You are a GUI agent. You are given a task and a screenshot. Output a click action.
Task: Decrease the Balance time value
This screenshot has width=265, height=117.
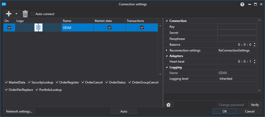(254, 46)
